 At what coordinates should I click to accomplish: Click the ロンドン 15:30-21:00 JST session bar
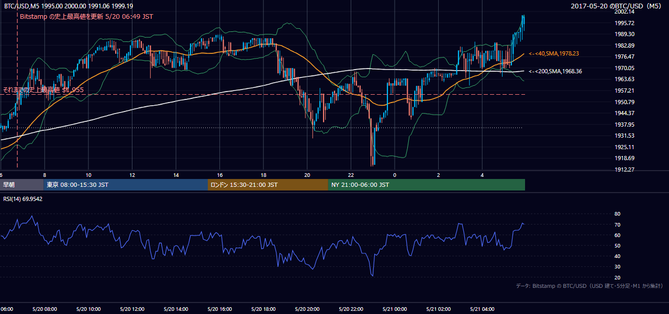click(x=268, y=185)
